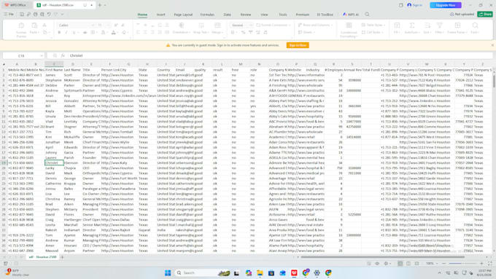496x279 pixels.
Task: Open a new tab with the plus icon
Action: click(x=100, y=5)
